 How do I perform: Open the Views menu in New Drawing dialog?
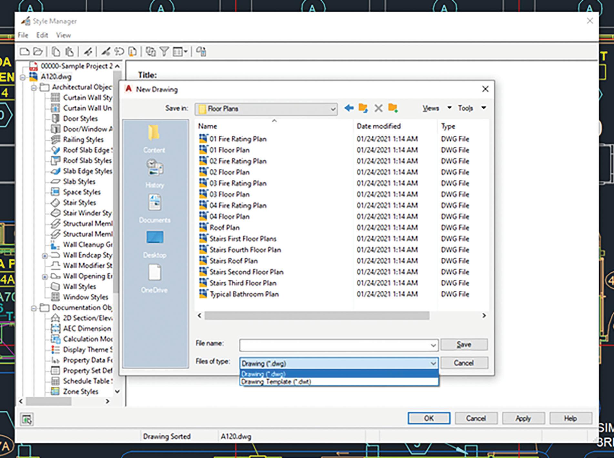(x=437, y=108)
